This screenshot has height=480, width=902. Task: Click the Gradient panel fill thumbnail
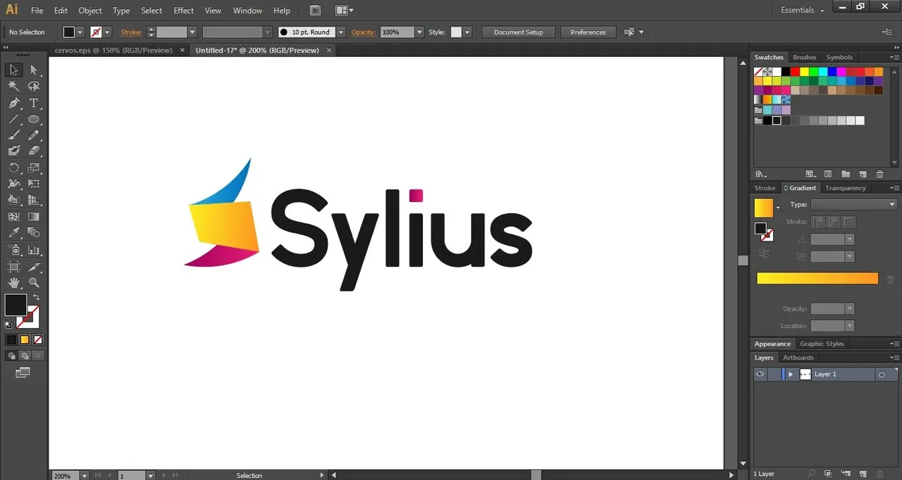click(x=764, y=208)
